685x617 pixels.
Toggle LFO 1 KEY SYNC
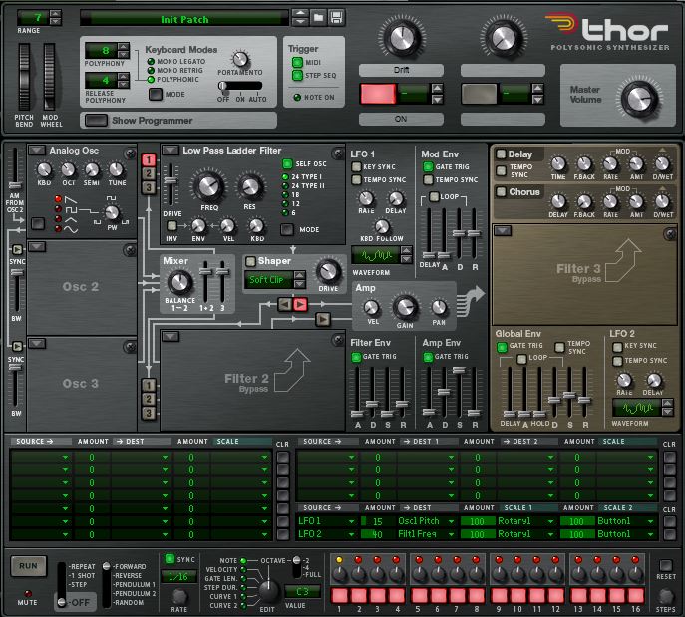[x=356, y=167]
